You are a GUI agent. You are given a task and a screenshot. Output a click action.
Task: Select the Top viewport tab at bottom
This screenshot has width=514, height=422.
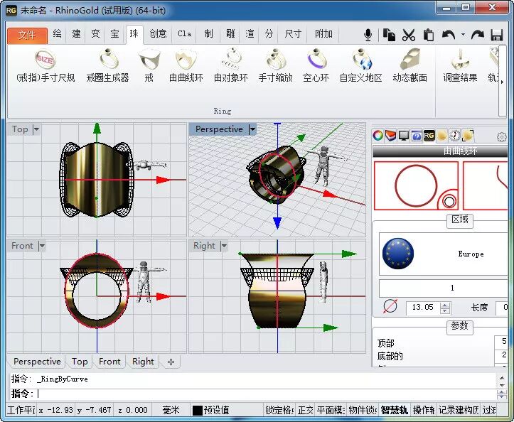[x=80, y=362]
